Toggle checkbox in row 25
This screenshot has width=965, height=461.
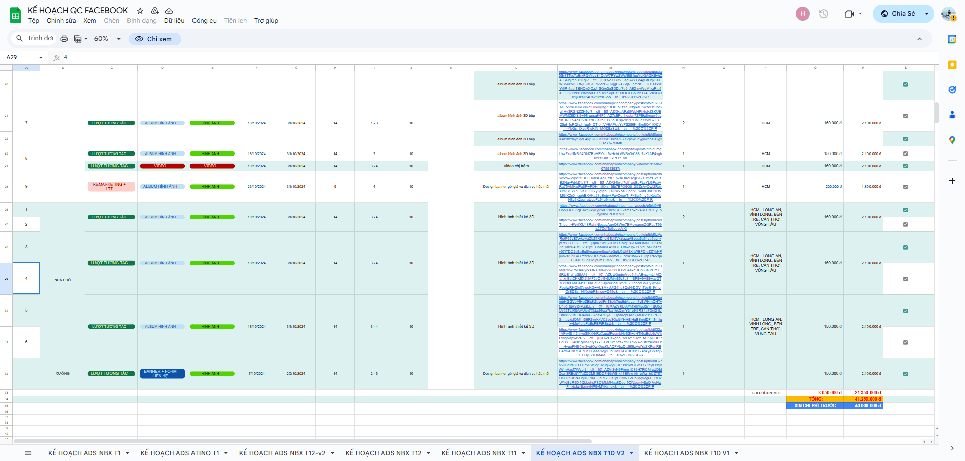tap(905, 187)
